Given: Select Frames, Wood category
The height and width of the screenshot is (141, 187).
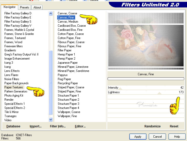Looking at the screenshot, I should (x=13, y=42).
